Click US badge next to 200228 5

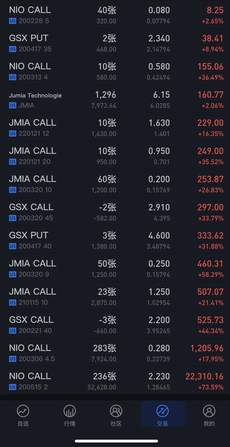(13, 21)
